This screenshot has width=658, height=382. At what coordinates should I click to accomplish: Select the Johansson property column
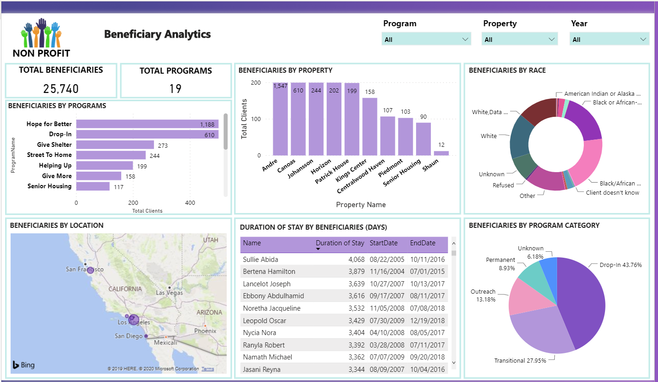316,119
